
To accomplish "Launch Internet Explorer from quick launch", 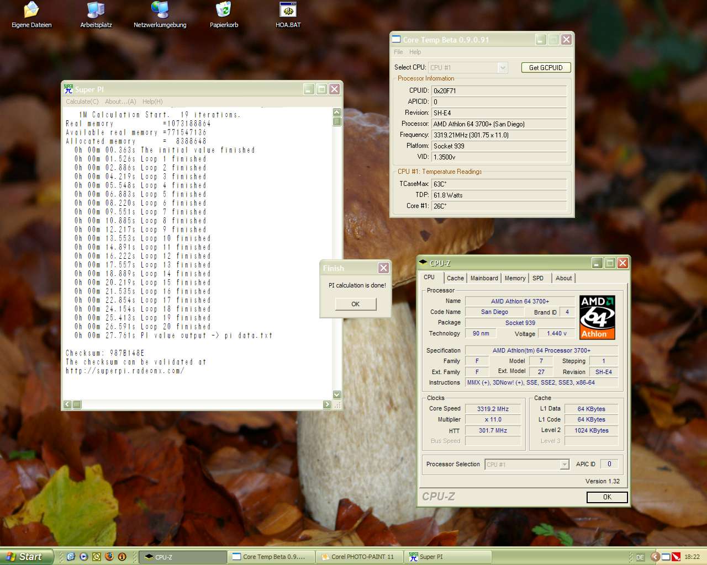I will coord(71,557).
